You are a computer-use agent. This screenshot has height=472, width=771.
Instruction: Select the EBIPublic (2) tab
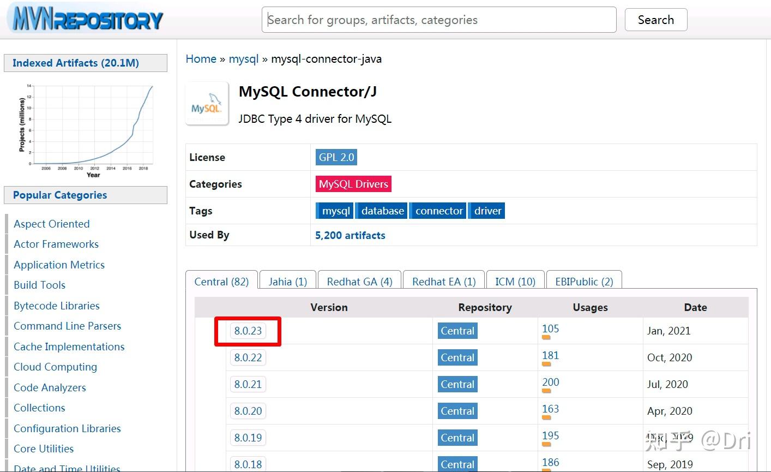tap(584, 281)
